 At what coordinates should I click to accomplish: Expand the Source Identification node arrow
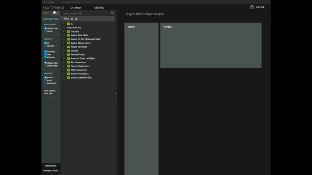[x=64, y=78]
